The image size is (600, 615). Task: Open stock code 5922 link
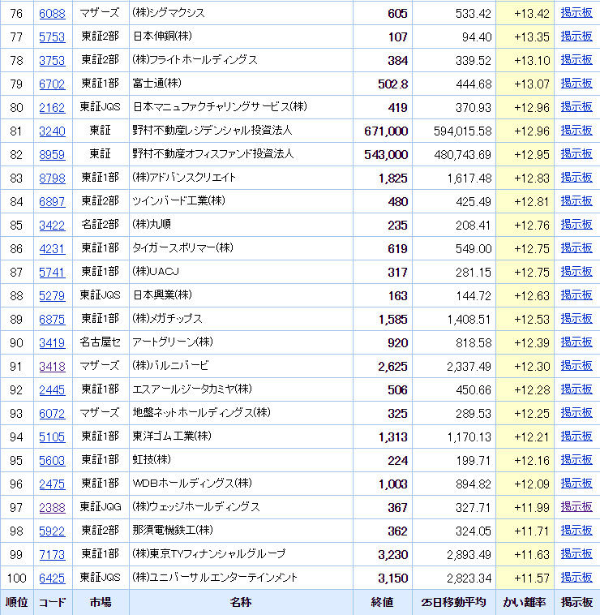[x=52, y=531]
